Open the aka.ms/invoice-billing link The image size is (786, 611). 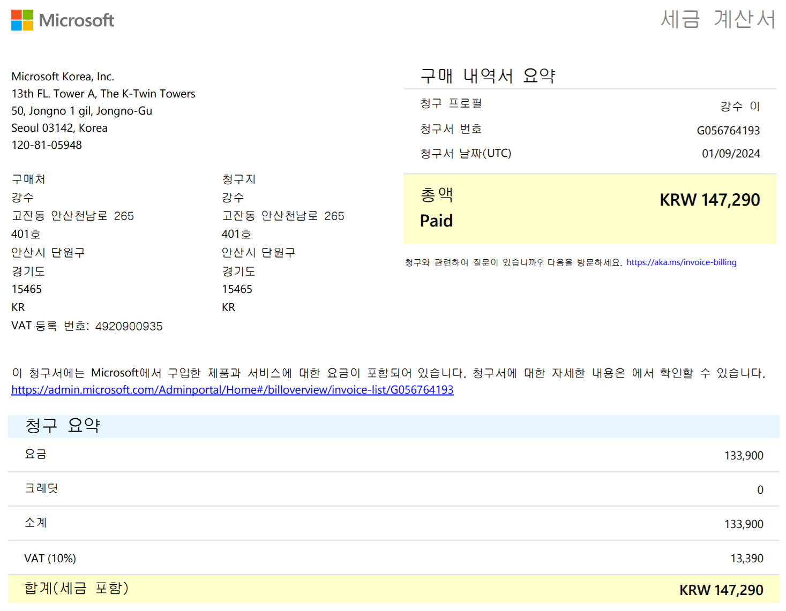(681, 262)
